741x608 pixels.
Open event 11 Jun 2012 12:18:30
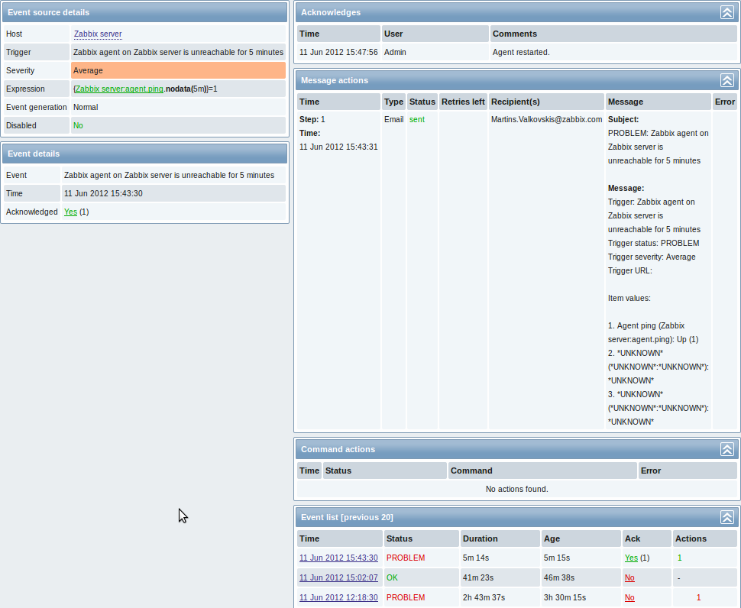coord(338,597)
